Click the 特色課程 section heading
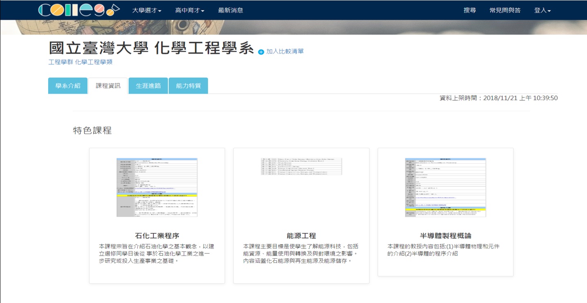The image size is (587, 303). tap(92, 131)
